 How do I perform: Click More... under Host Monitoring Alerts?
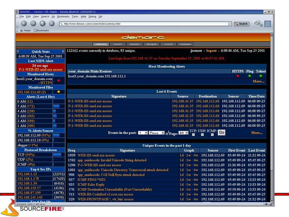258,81
